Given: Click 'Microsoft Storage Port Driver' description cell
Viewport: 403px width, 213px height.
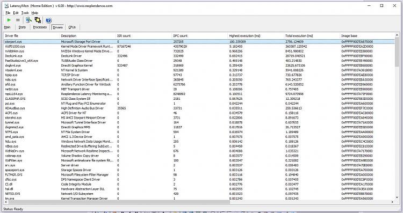Looking at the screenshot, I should (x=81, y=41).
